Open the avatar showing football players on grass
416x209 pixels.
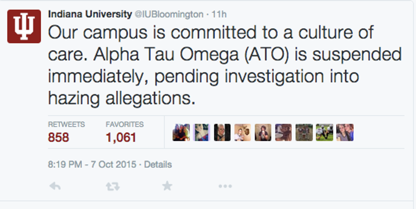click(x=324, y=132)
